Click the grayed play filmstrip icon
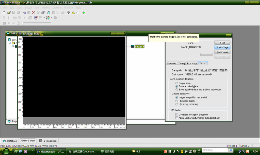 pyautogui.click(x=4, y=23)
